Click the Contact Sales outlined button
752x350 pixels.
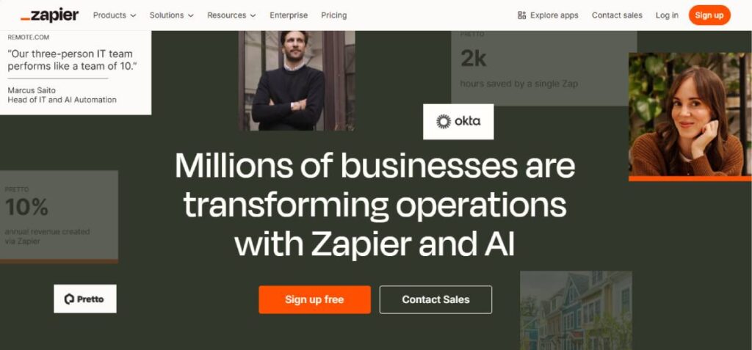coord(435,299)
